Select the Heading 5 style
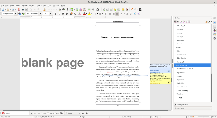 181,26
